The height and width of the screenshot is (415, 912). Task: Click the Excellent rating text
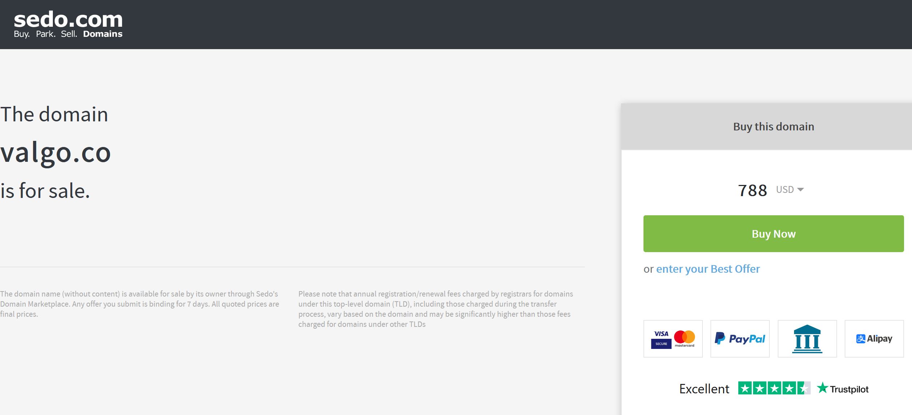[704, 389]
